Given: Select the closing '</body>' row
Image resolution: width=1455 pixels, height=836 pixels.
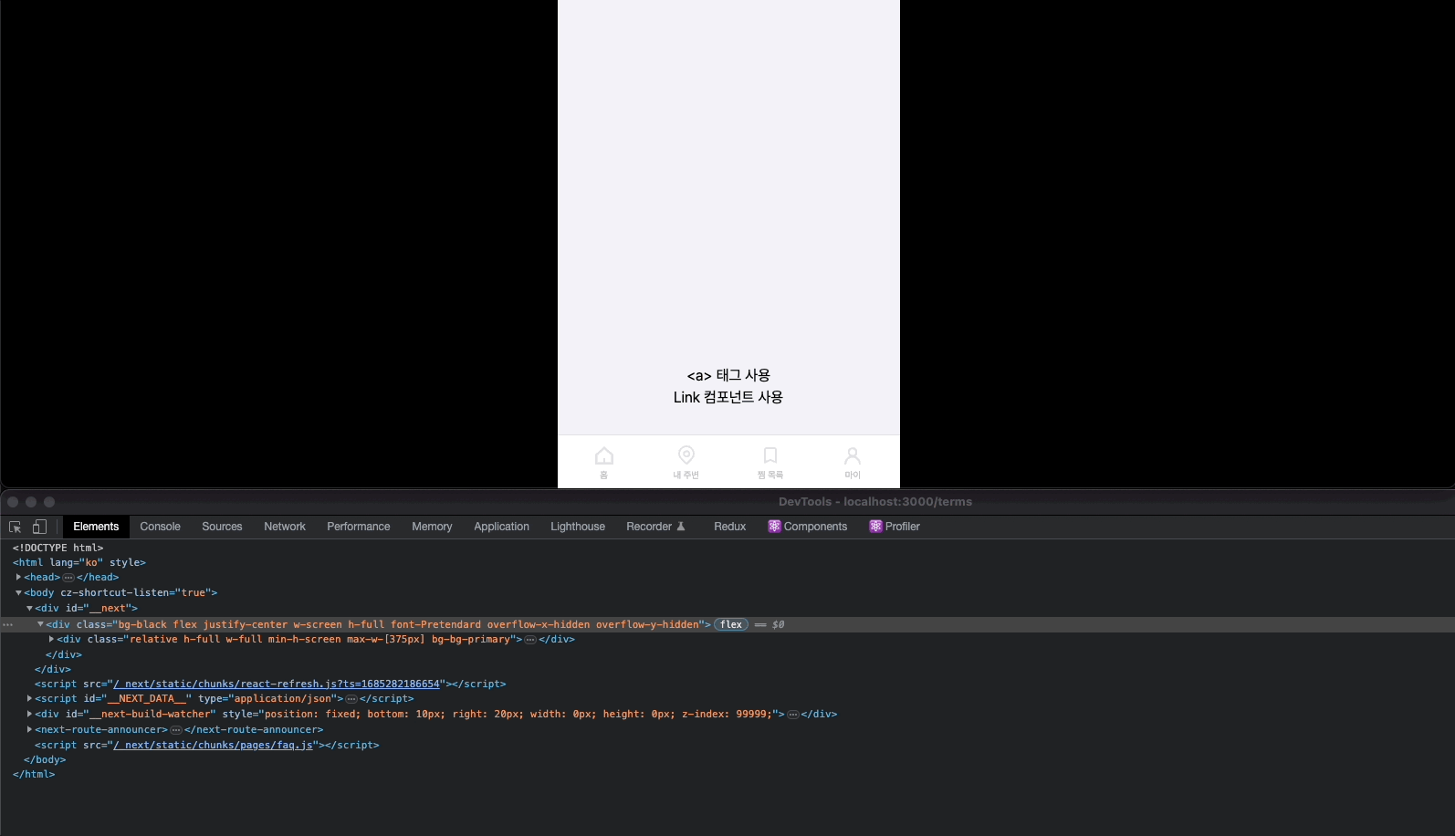Looking at the screenshot, I should [x=45, y=759].
